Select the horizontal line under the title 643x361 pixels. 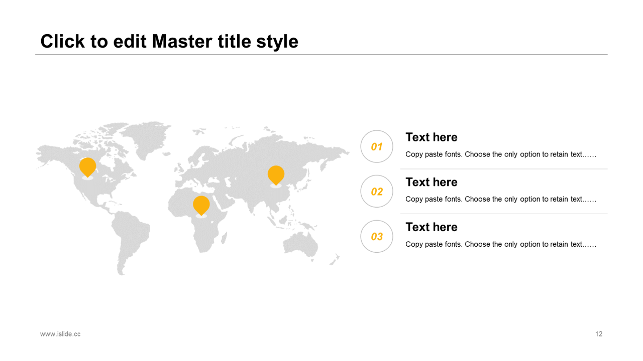pyautogui.click(x=321, y=54)
